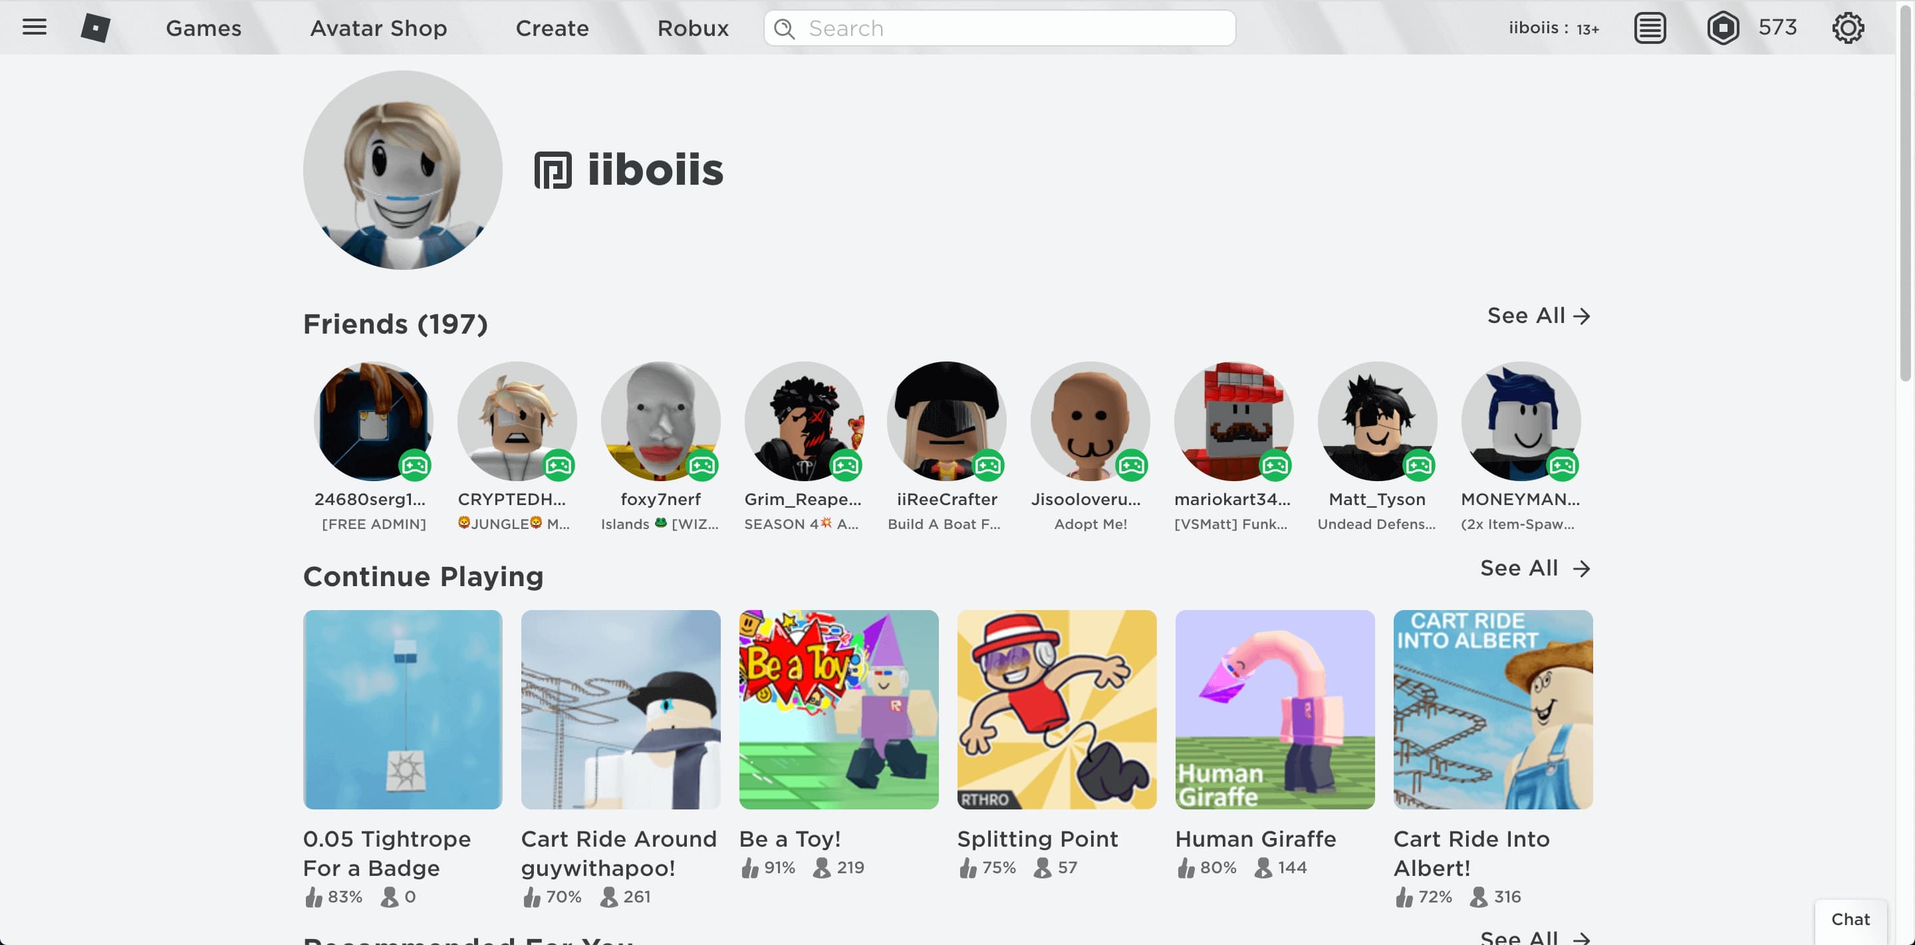Open the Chat panel
The image size is (1915, 945).
(x=1850, y=919)
